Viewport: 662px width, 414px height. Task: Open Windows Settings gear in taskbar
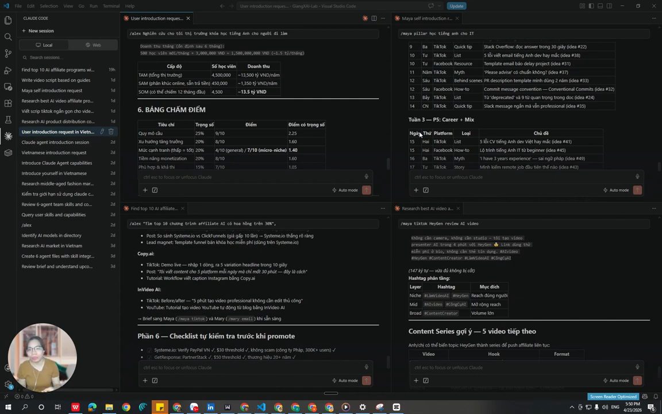coord(363,407)
